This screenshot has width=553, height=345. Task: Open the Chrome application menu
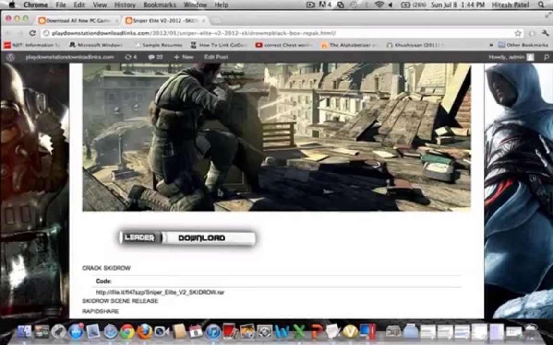tap(35, 5)
